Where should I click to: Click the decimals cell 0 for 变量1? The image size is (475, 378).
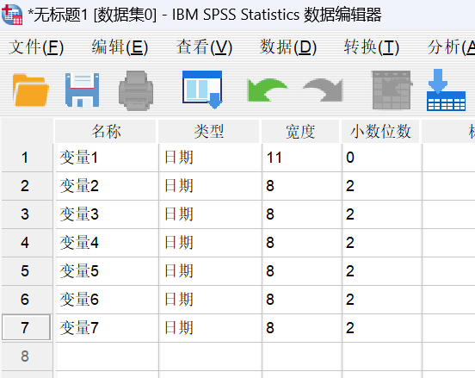[382, 158]
